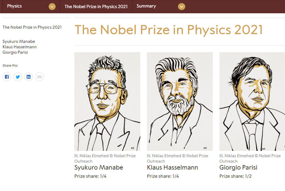Open Giorgio Parisi name below portrait

click(238, 167)
